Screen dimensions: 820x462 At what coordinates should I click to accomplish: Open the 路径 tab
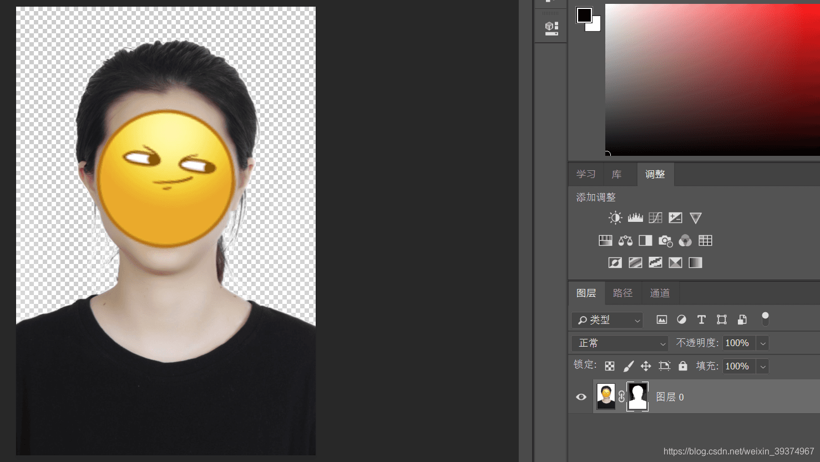point(622,293)
